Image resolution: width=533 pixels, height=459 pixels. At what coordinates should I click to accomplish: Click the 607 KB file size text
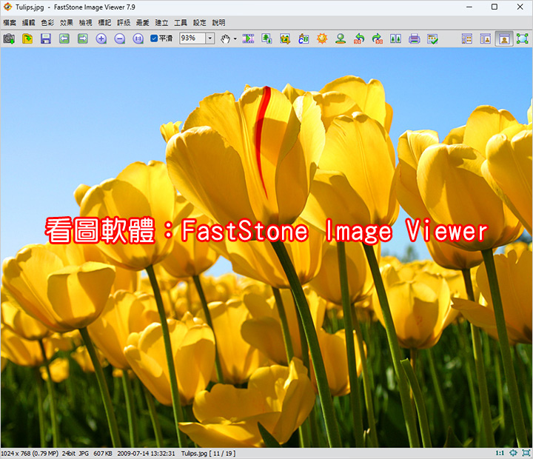[x=103, y=453]
